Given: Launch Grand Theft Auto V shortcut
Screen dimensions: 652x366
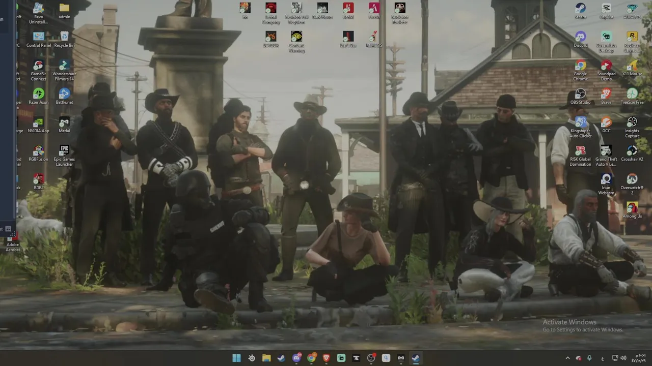Looking at the screenshot, I should (606, 156).
